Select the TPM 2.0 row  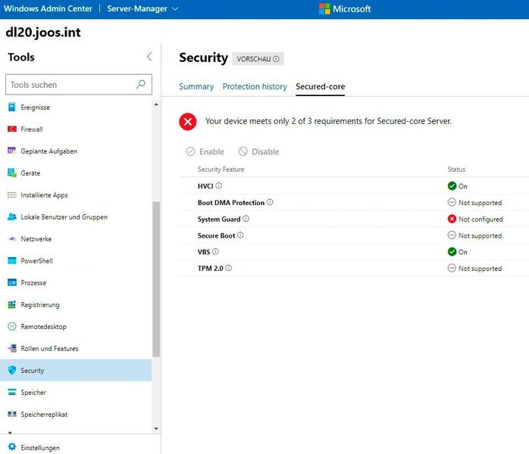[354, 269]
